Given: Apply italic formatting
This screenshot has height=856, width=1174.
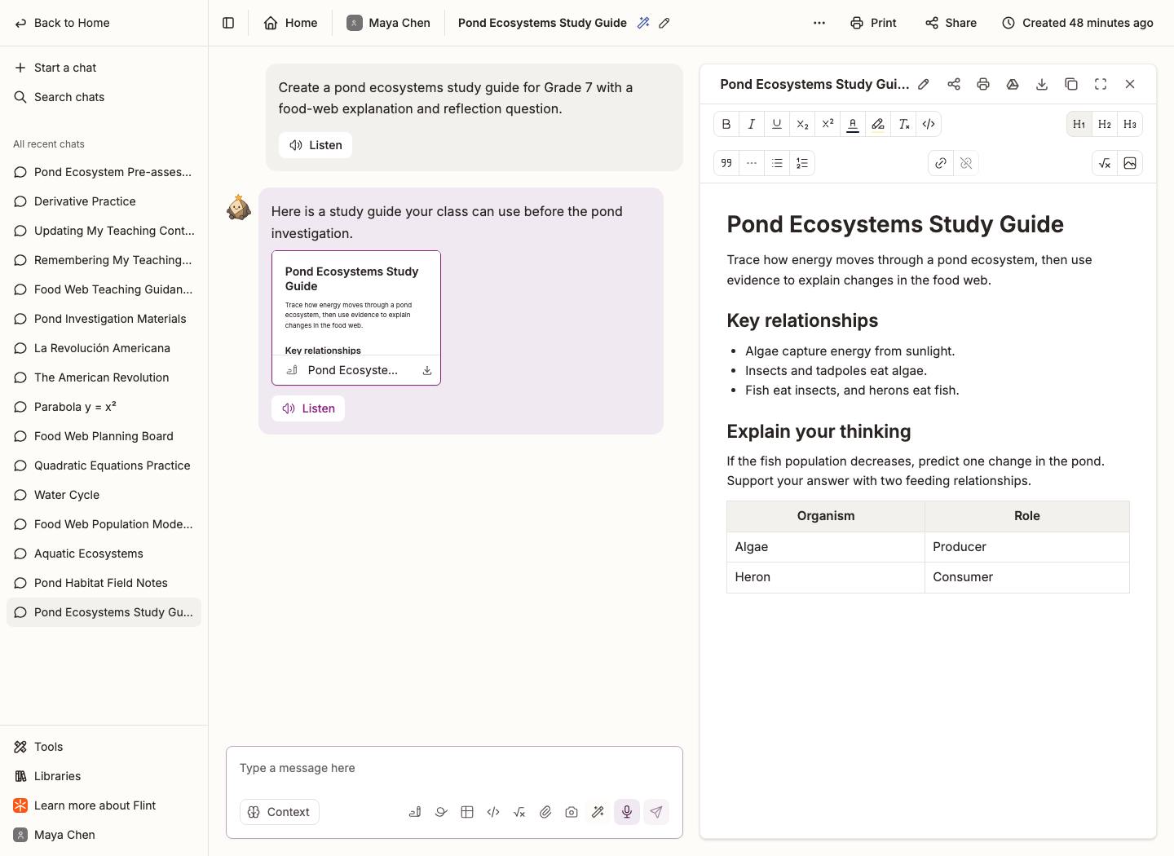Looking at the screenshot, I should tap(752, 124).
